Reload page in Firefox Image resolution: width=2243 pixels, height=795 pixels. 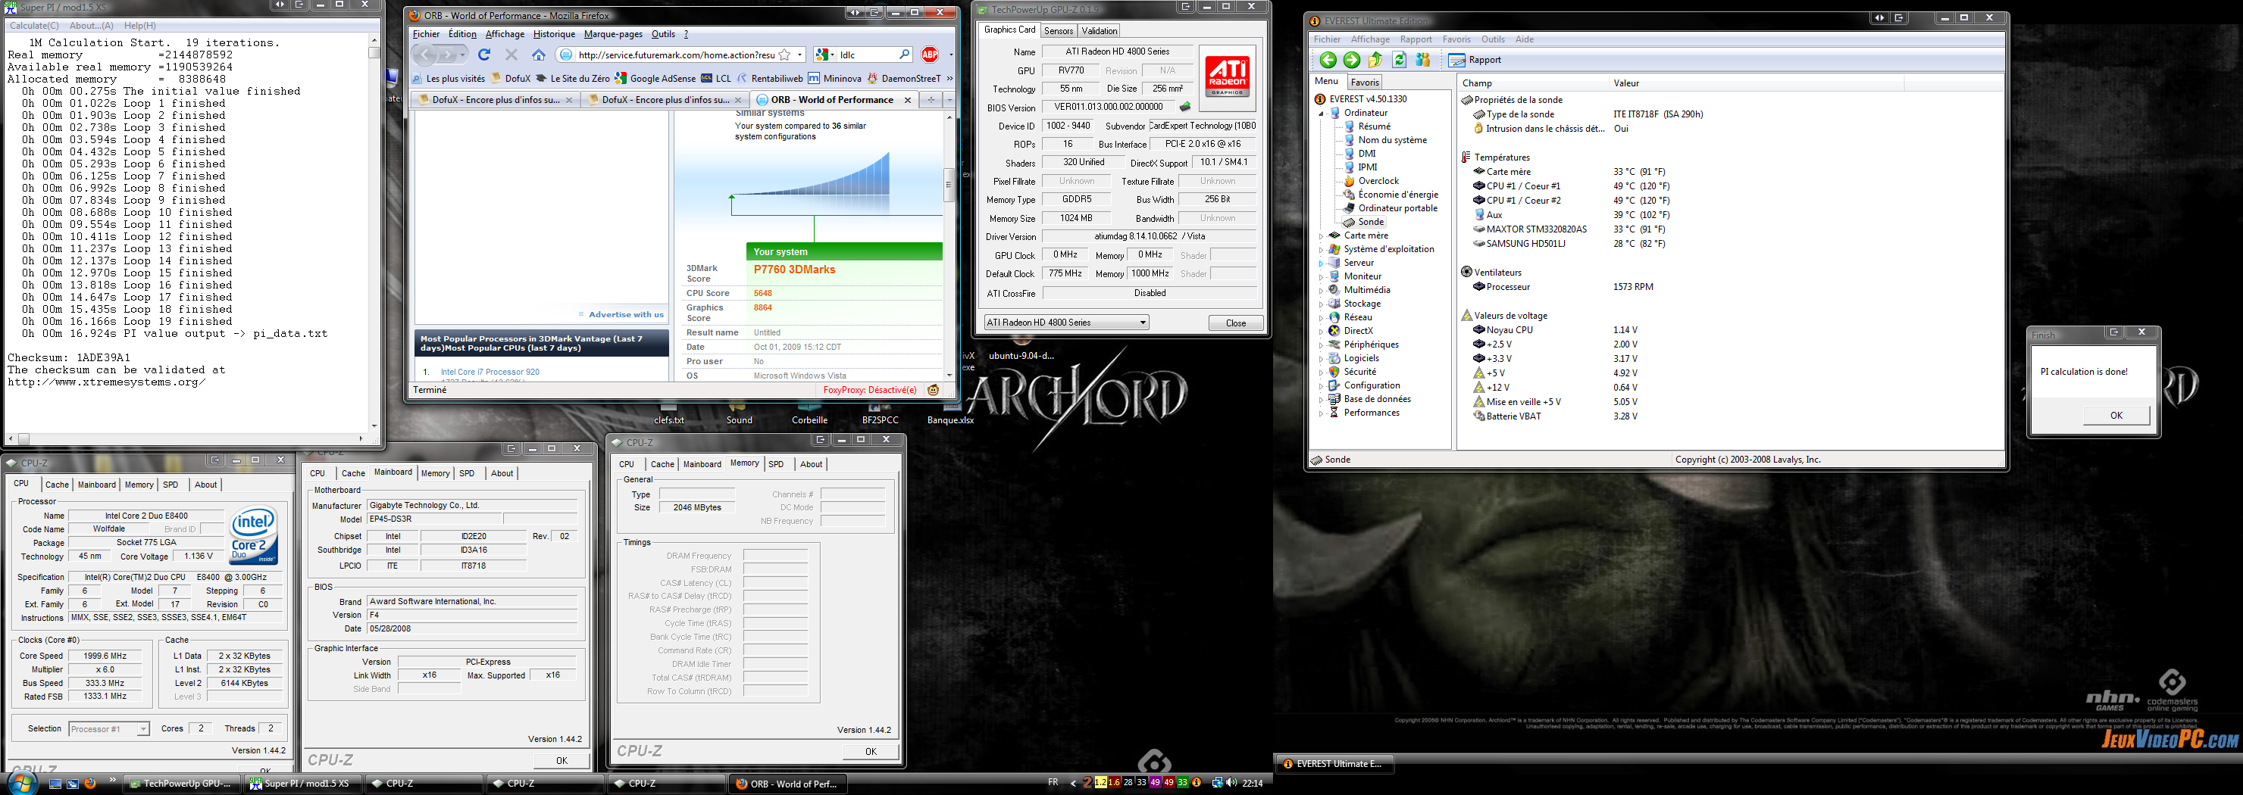(484, 55)
